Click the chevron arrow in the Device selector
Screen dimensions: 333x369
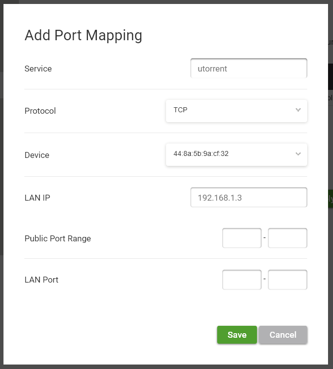pos(298,154)
